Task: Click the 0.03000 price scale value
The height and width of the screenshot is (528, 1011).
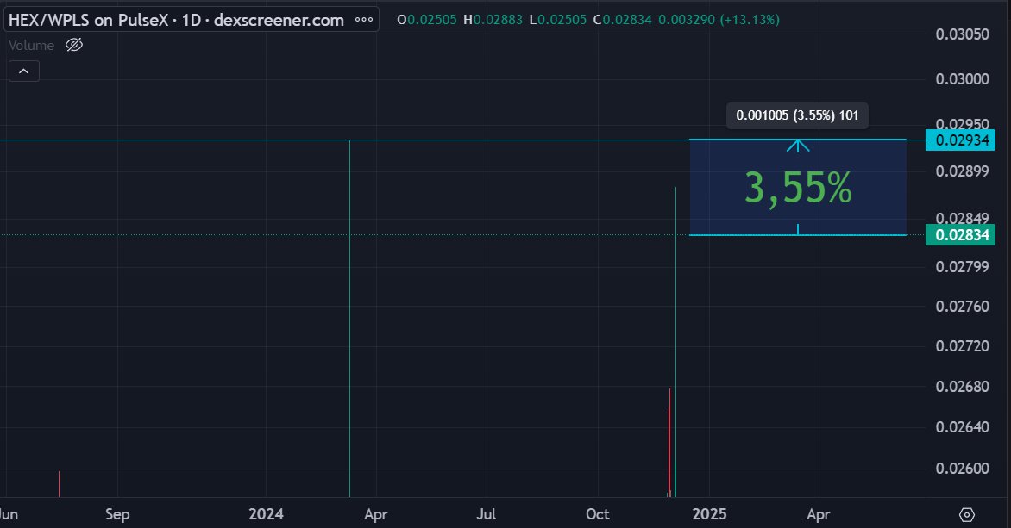Action: click(962, 78)
